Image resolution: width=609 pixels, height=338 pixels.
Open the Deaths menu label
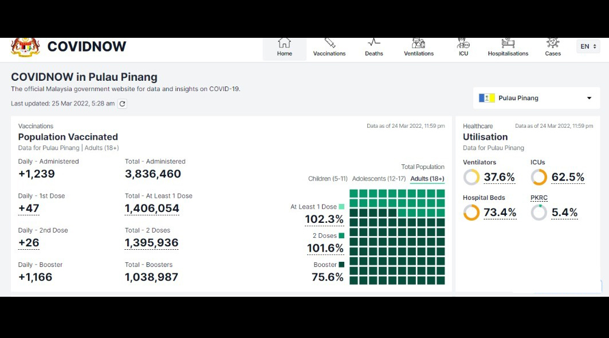tap(374, 54)
